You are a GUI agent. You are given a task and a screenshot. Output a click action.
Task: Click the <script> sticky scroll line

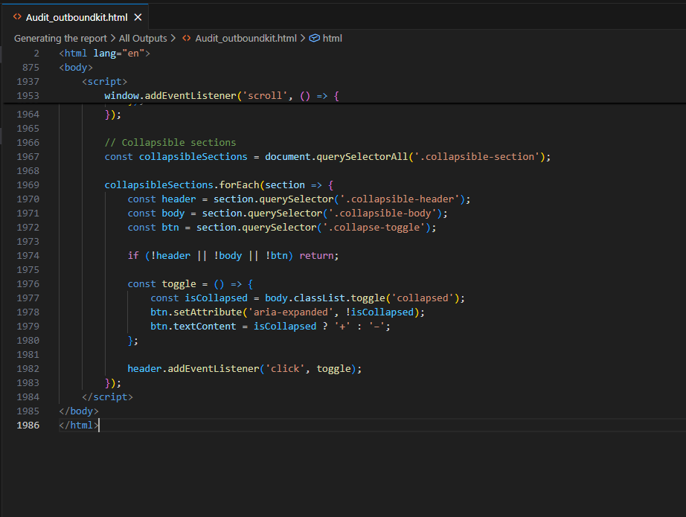(x=104, y=81)
